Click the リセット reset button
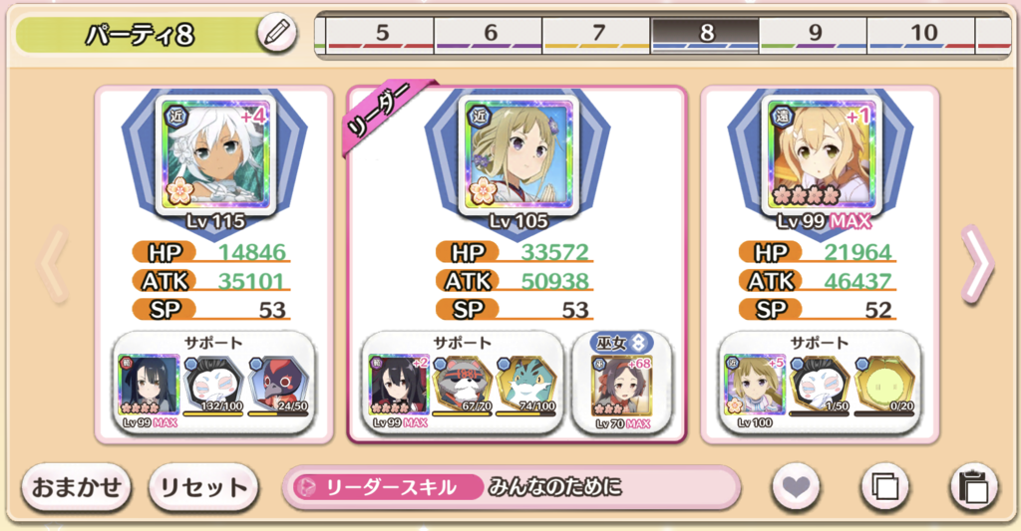This screenshot has height=531, width=1021. pyautogui.click(x=203, y=487)
